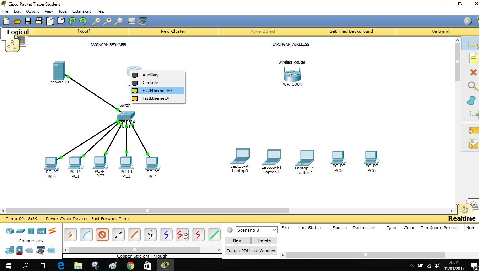479x271 pixels.
Task: Select the Inspect magnifier tool
Action: point(473,86)
